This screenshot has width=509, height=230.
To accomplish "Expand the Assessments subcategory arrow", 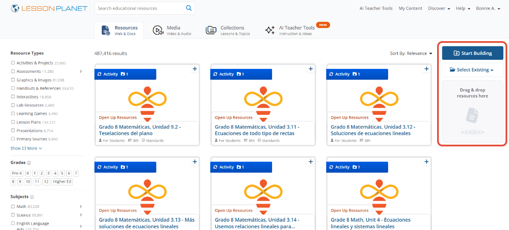I will 81,71.
